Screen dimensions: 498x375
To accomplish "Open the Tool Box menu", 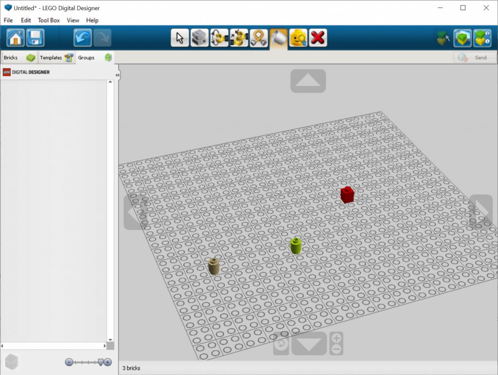I will [49, 20].
